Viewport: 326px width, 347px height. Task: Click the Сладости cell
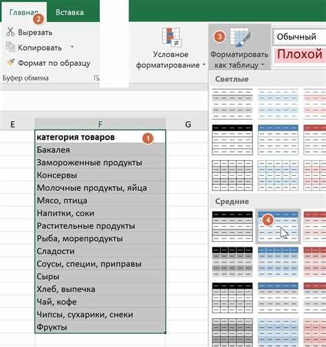(100, 251)
